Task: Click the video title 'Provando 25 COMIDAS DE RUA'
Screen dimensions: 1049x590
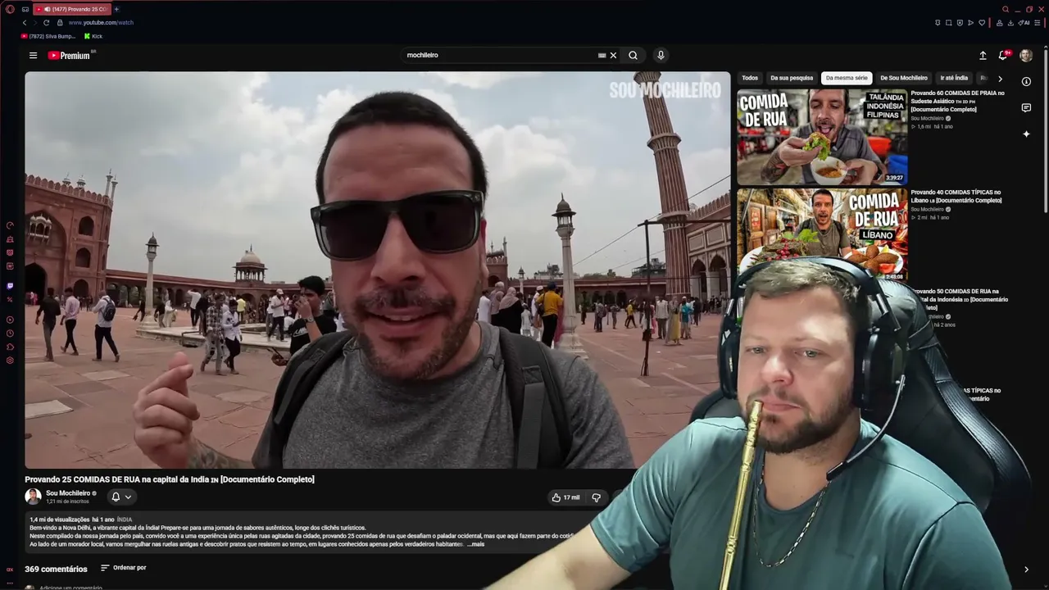Action: point(170,479)
